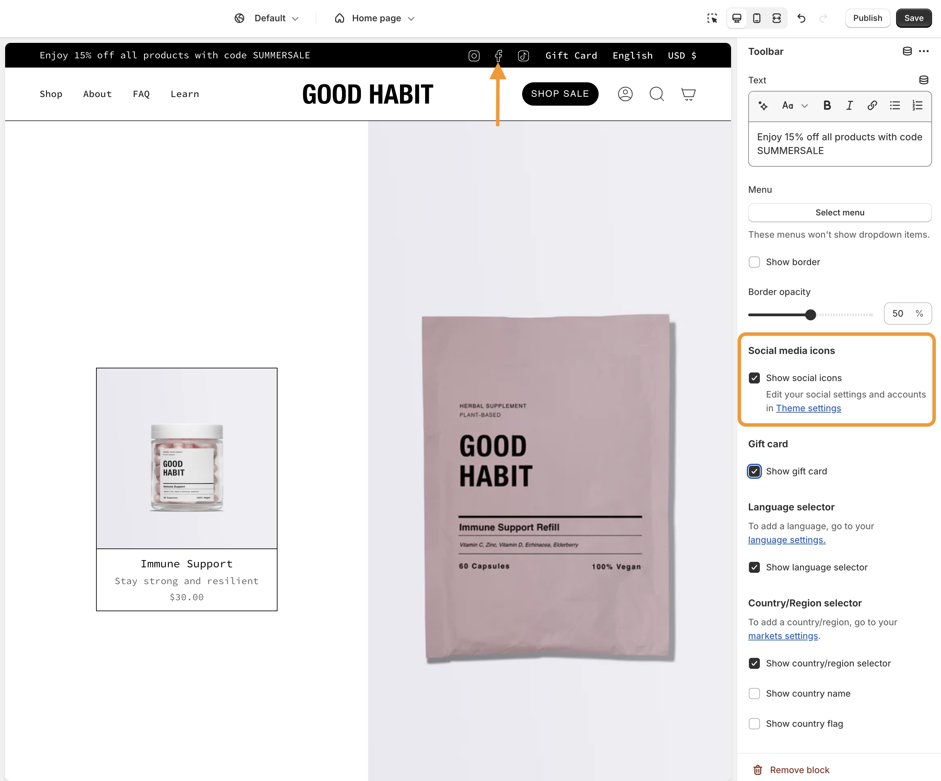Click the undo arrow icon
The image size is (941, 781).
[801, 19]
